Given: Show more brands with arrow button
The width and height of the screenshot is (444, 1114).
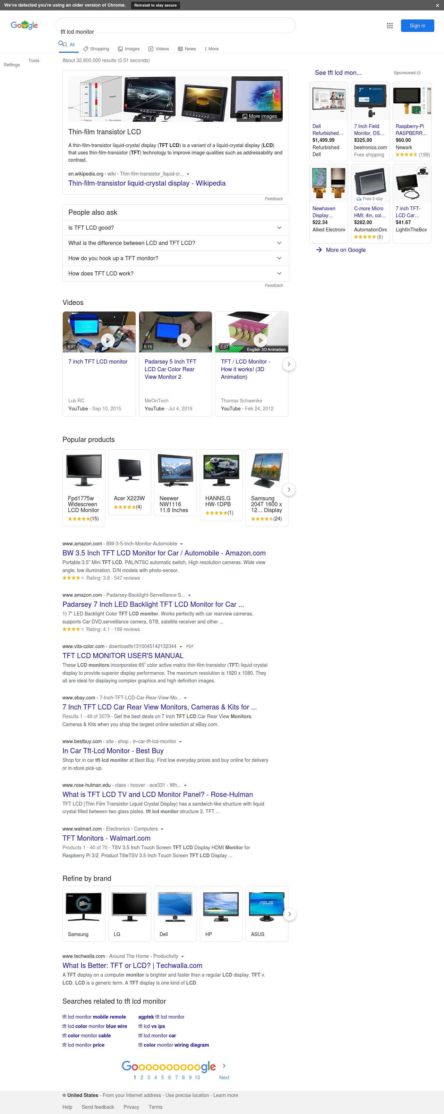Looking at the screenshot, I should (x=289, y=914).
